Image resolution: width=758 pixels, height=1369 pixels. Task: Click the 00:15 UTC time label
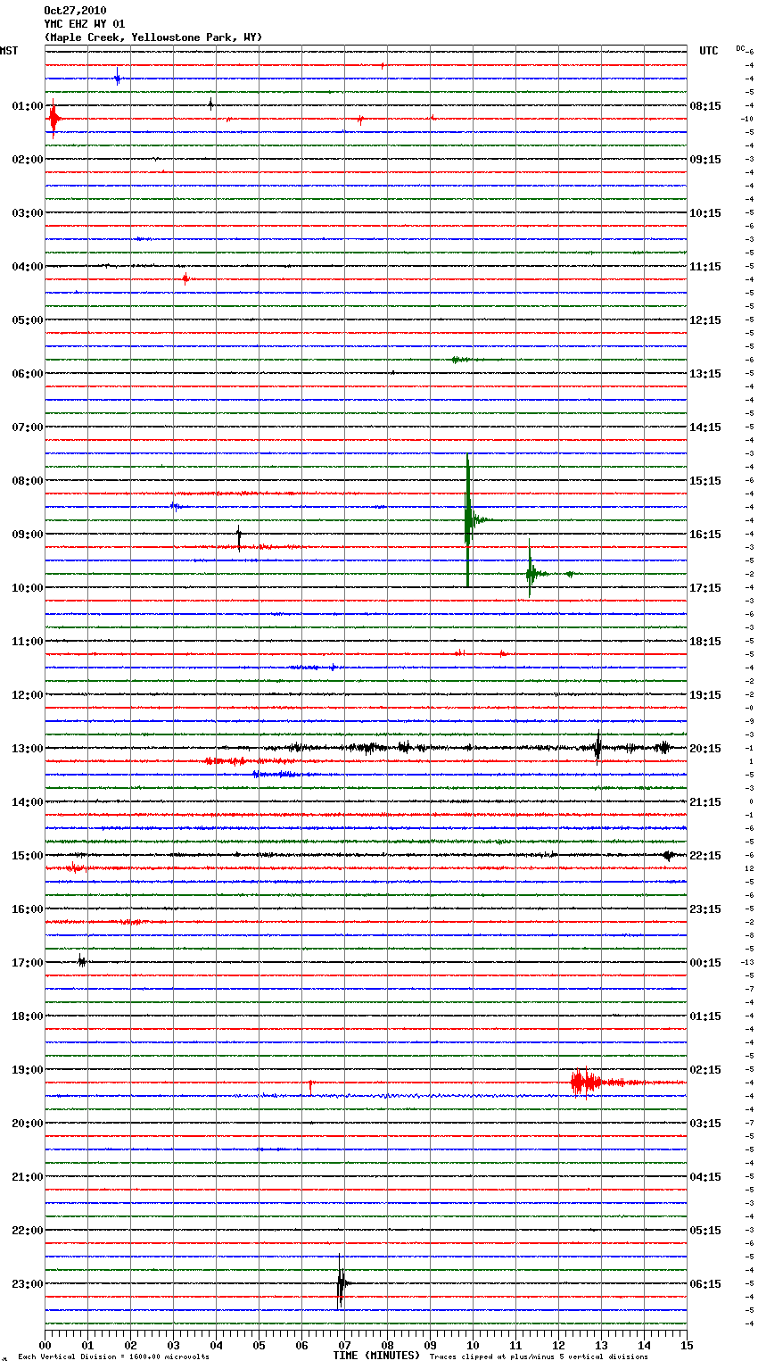point(705,963)
